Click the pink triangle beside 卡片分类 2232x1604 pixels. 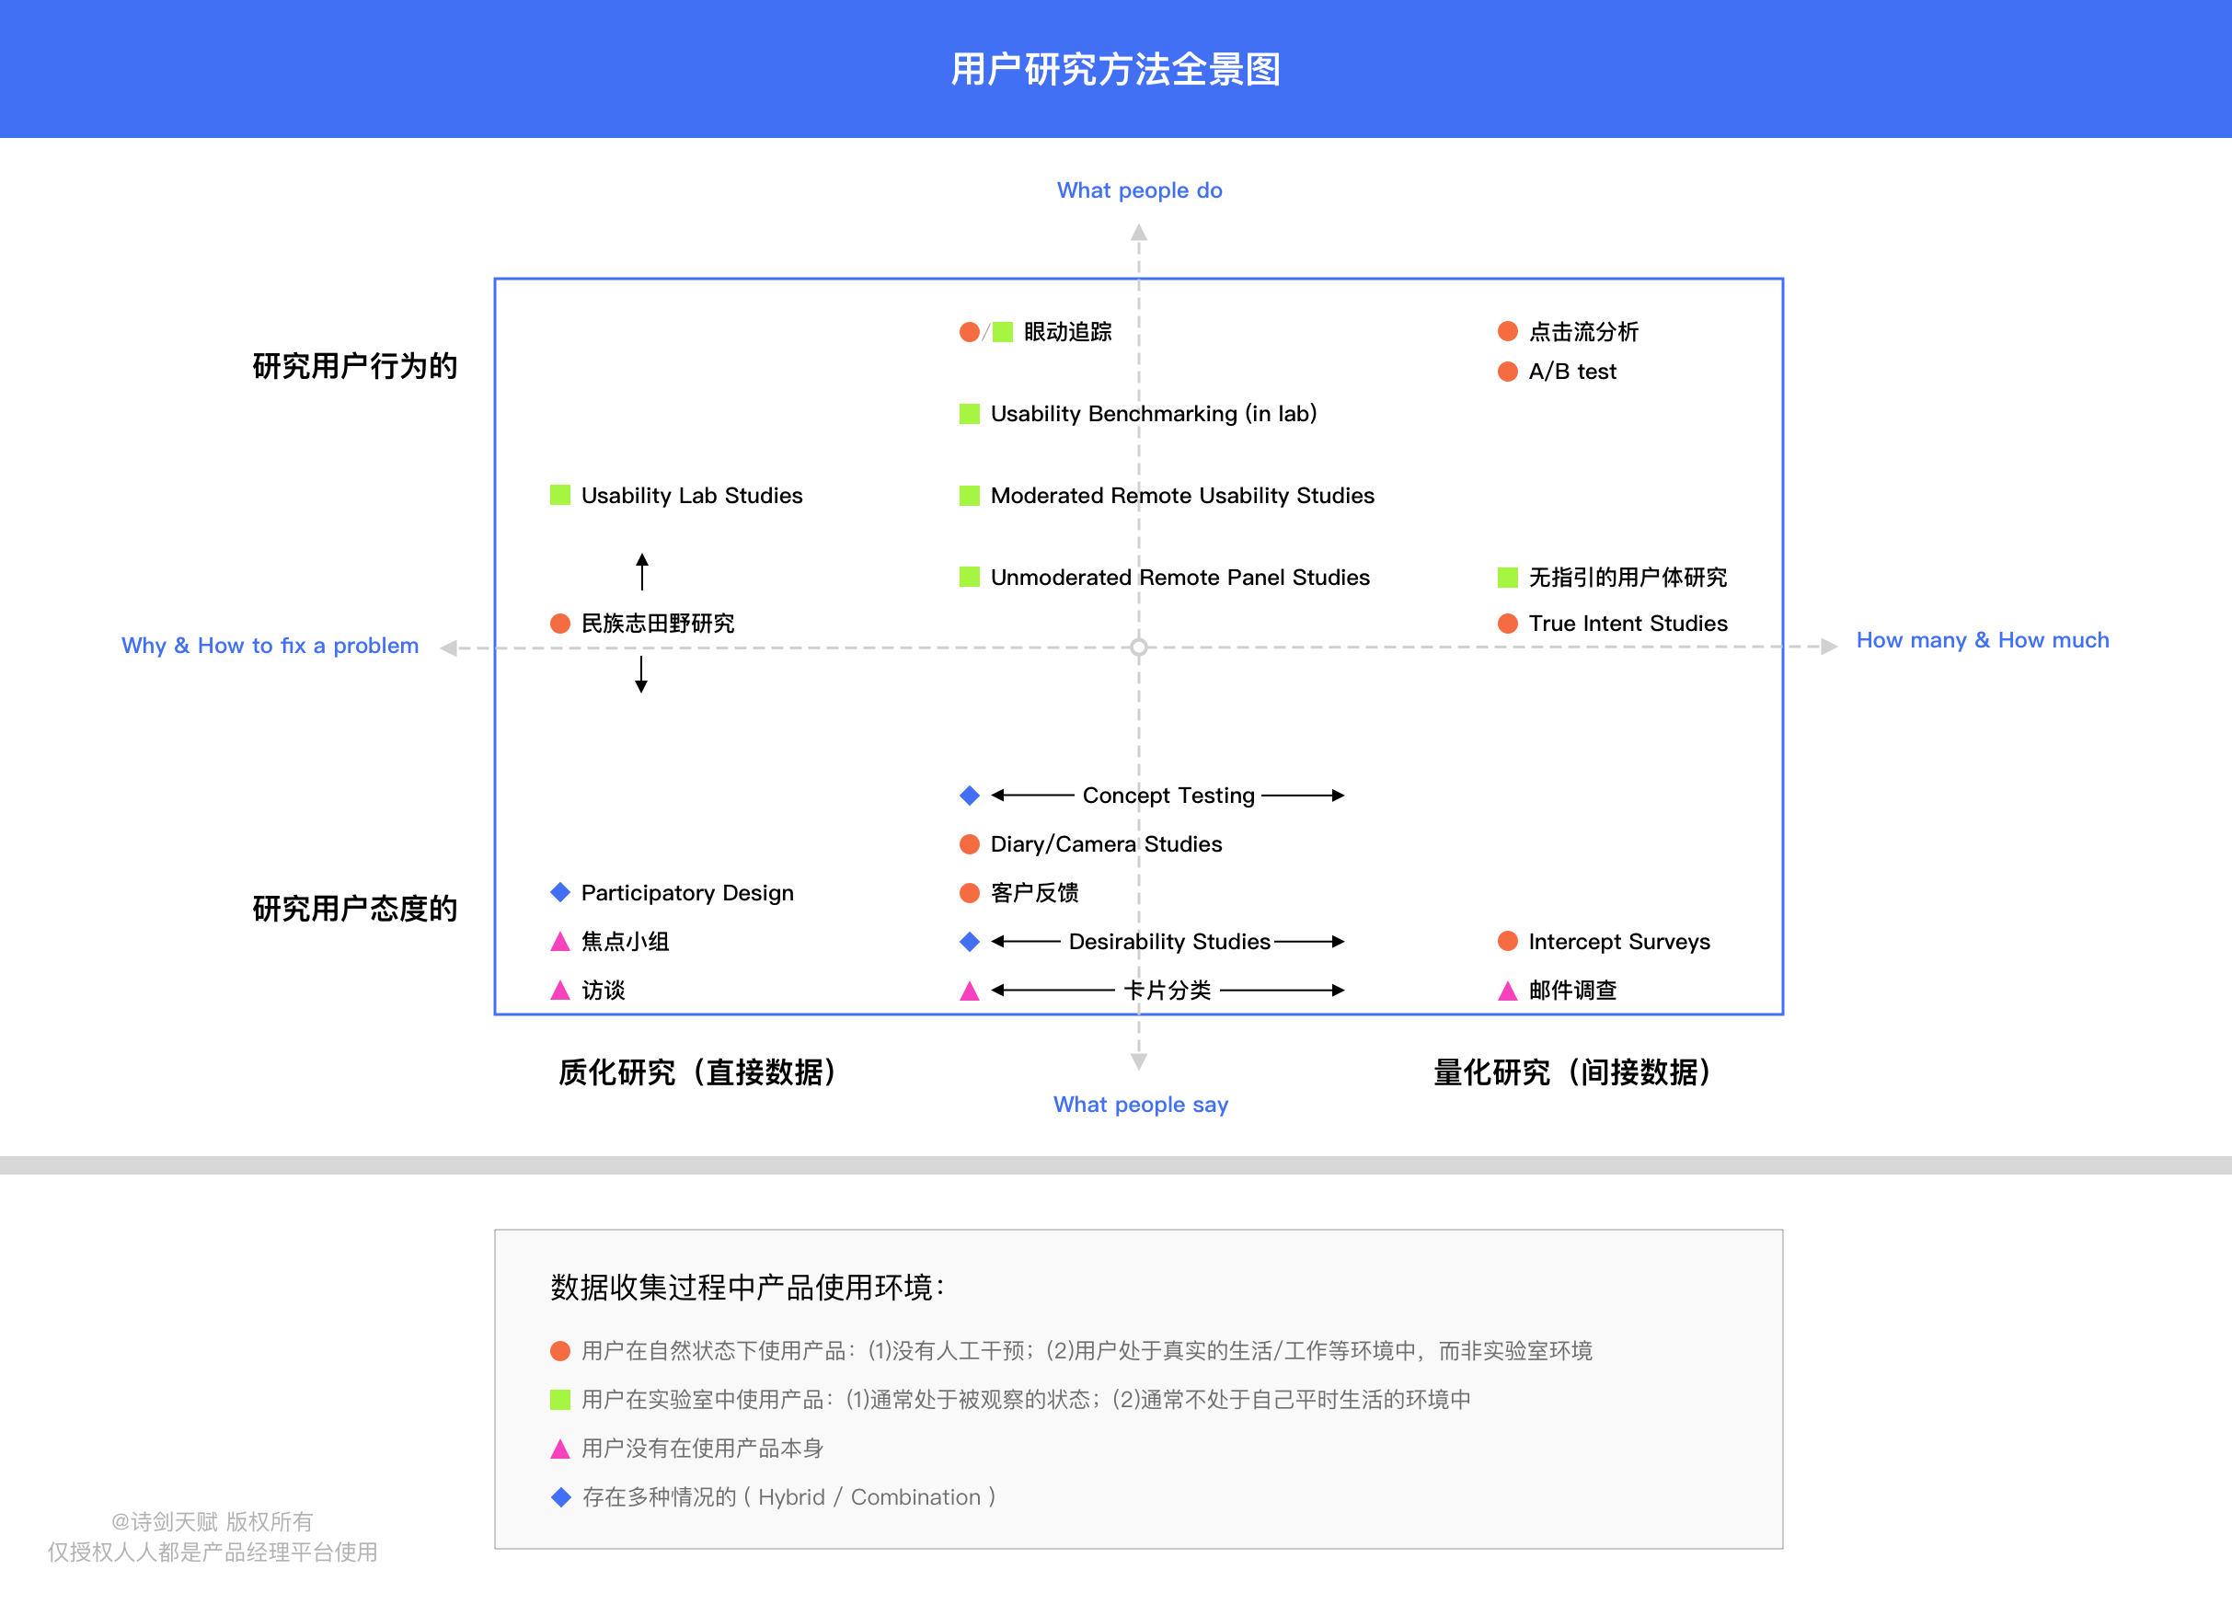970,991
